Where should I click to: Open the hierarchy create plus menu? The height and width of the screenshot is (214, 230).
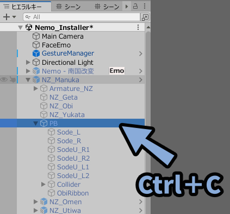9,17
